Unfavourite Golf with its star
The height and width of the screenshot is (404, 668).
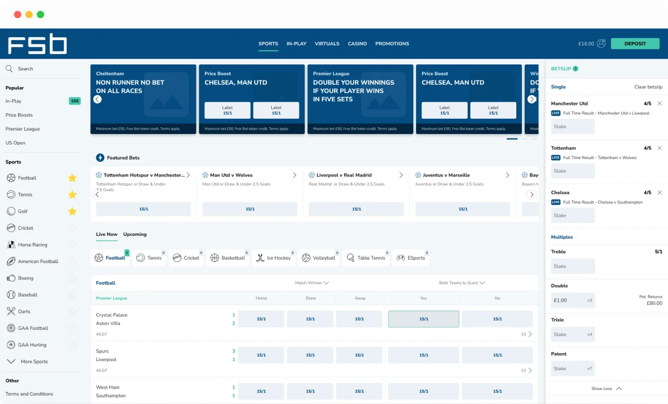coord(72,211)
